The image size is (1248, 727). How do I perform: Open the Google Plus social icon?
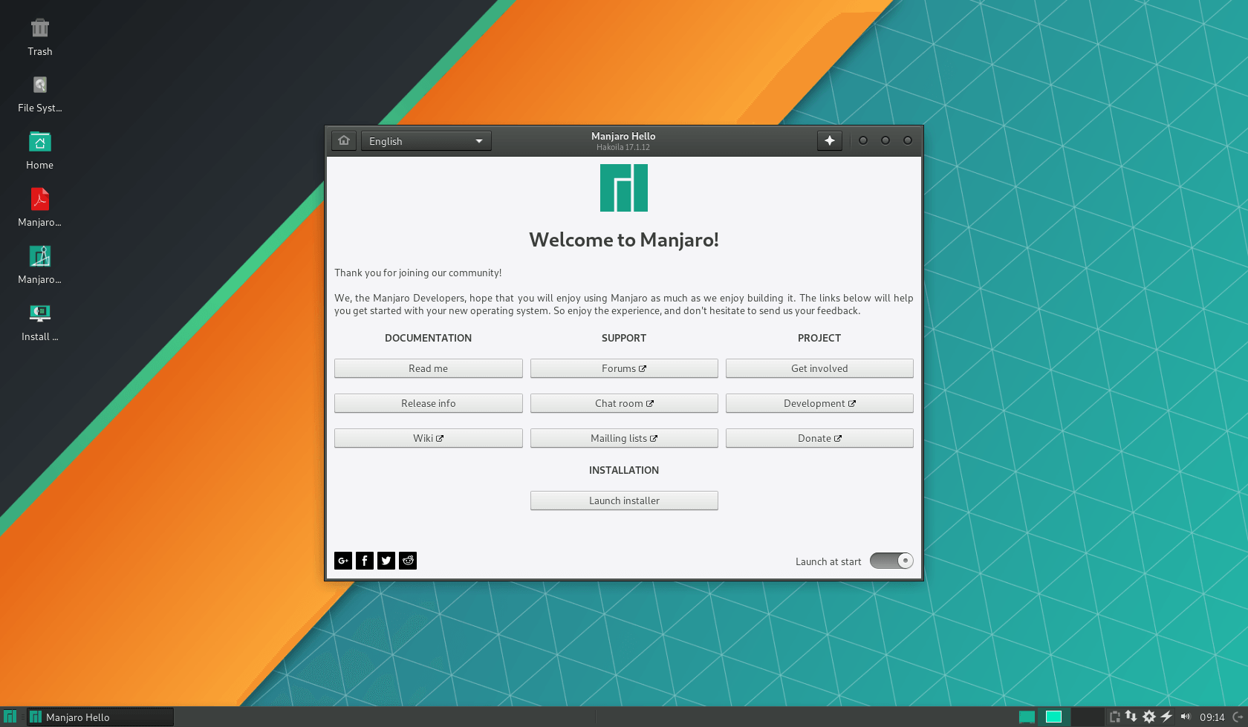pos(343,561)
